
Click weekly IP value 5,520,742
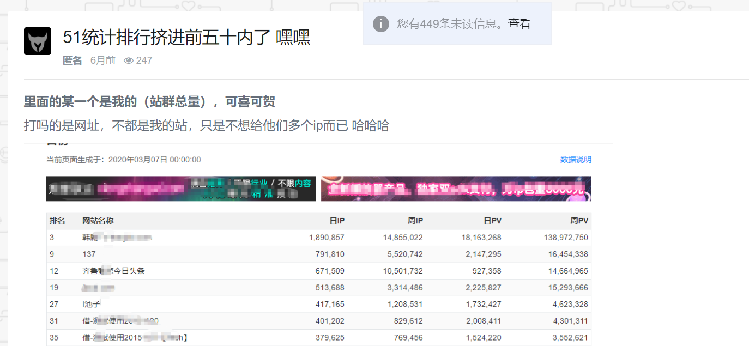coord(405,254)
